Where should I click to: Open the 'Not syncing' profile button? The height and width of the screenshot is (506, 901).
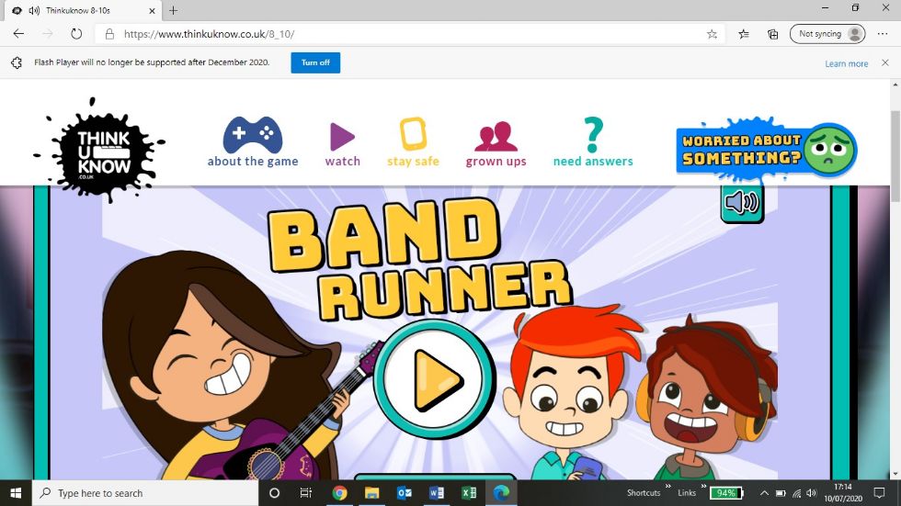(827, 34)
